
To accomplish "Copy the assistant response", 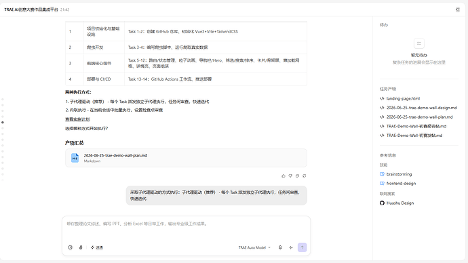I will click(x=297, y=176).
